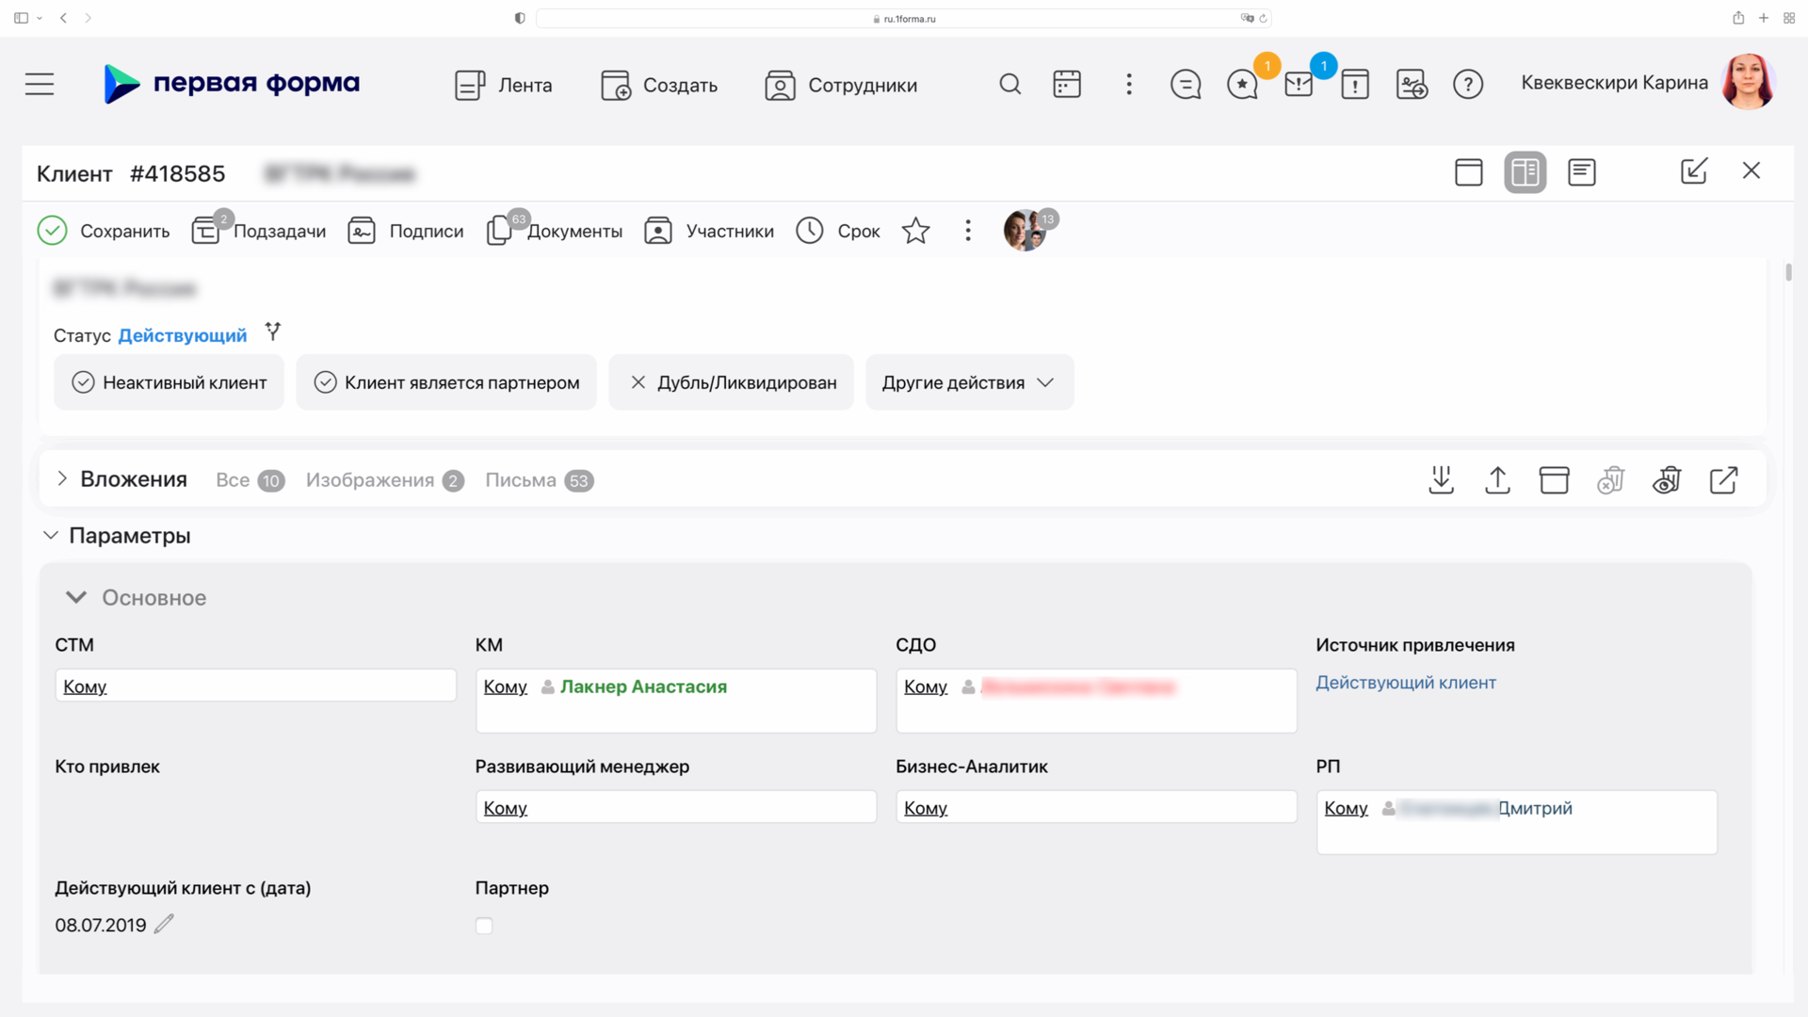
Task: Open Другие действия dropdown
Action: tap(968, 382)
